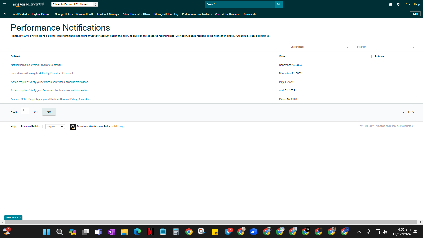
Task: Click the Edit navigation button
Action: pyautogui.click(x=415, y=14)
